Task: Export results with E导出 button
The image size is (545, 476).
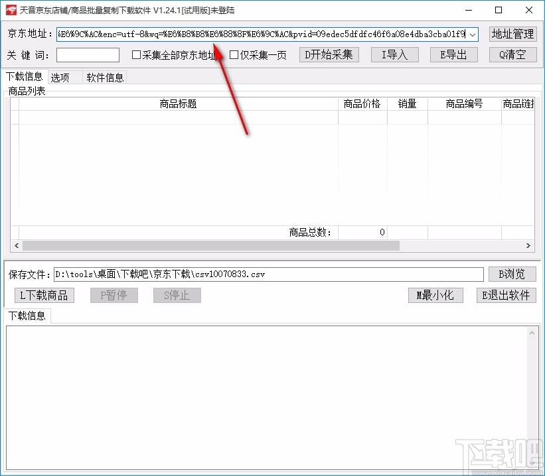Action: 453,55
